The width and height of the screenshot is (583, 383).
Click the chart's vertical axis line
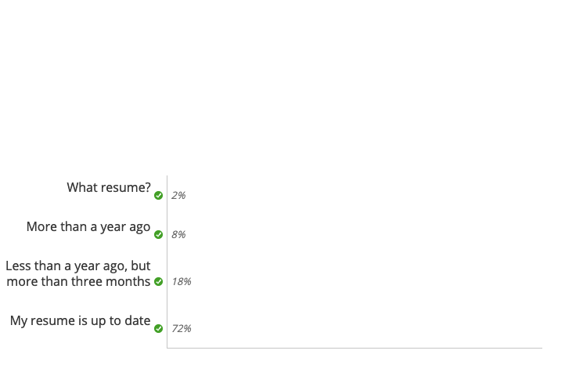coord(167,262)
